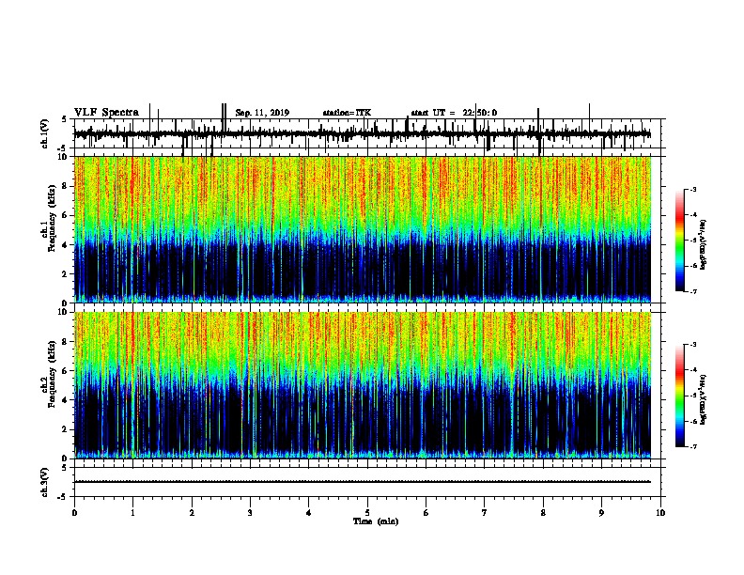
Task: Click the "9" tick on the Time axis
Action: tap(601, 513)
